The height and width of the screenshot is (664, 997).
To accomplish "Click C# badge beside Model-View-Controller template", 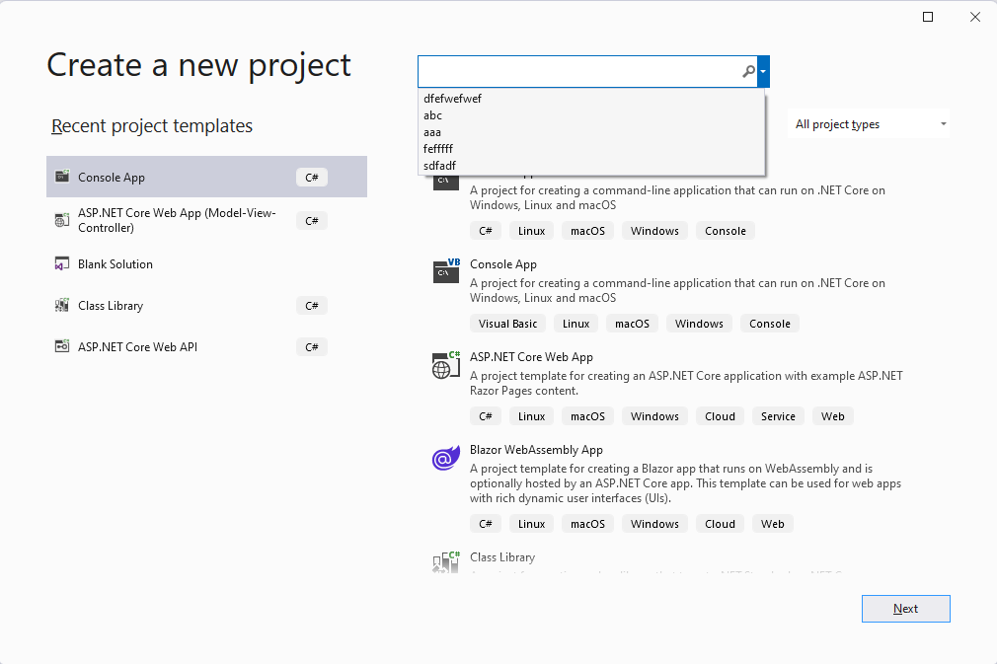I will coord(312,220).
